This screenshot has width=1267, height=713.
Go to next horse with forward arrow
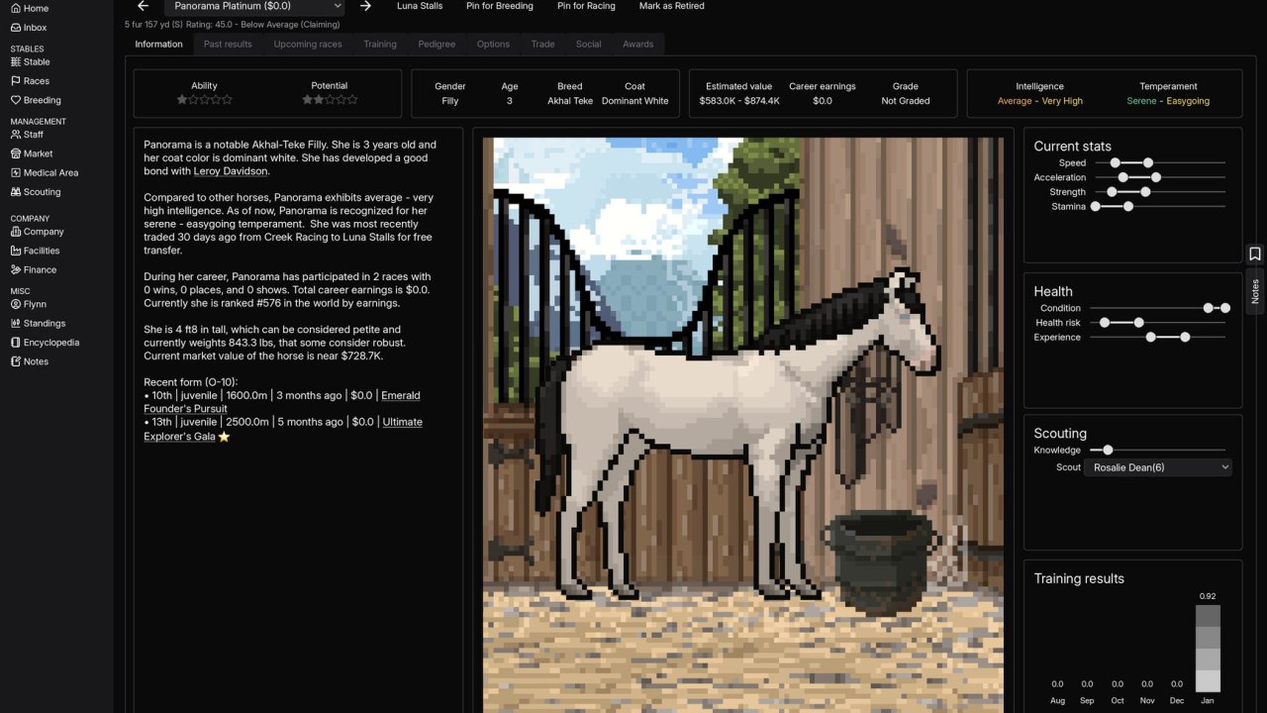coord(365,6)
